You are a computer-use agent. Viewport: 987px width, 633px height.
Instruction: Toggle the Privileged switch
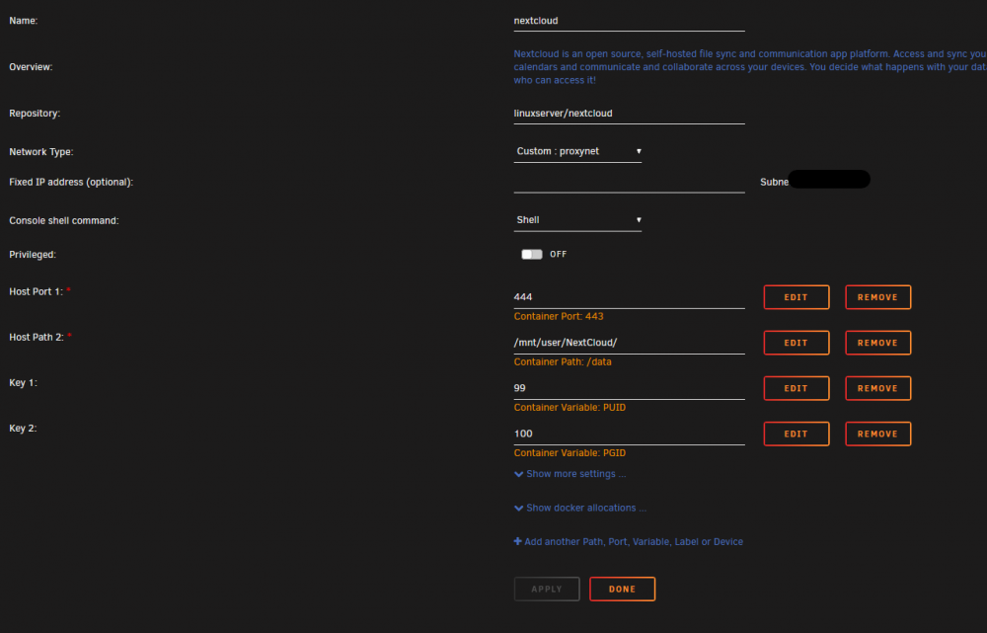(x=531, y=255)
